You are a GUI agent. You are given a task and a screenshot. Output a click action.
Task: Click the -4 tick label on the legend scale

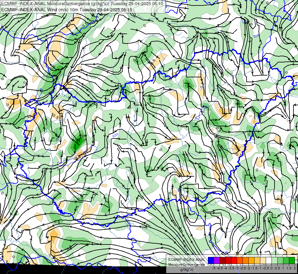pyautogui.click(x=225, y=268)
